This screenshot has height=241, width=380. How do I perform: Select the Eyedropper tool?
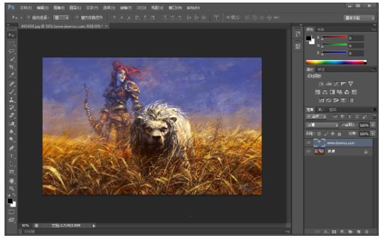point(12,75)
